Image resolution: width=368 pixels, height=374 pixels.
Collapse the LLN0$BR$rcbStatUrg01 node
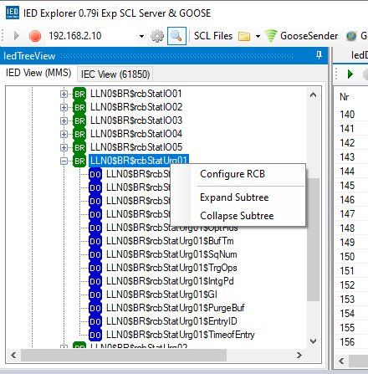pos(64,161)
